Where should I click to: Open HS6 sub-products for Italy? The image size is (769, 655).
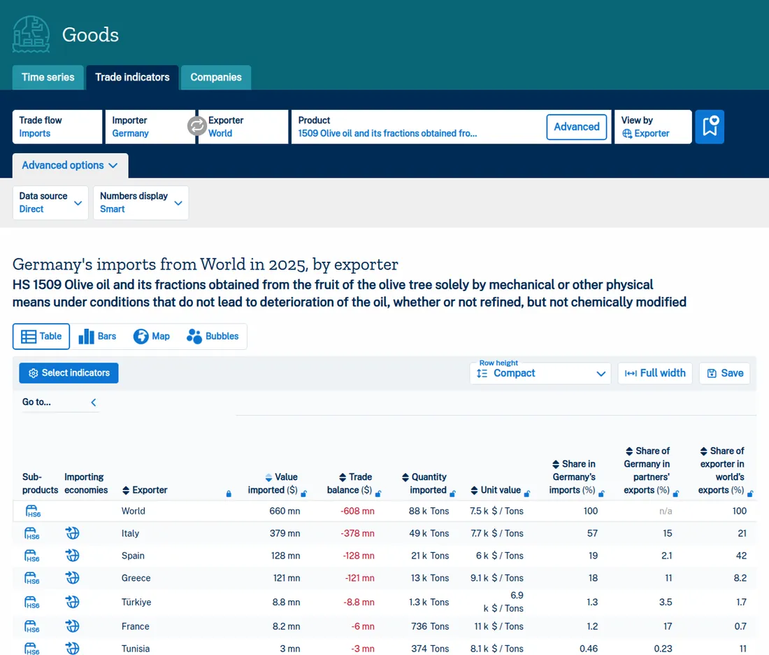pos(32,533)
